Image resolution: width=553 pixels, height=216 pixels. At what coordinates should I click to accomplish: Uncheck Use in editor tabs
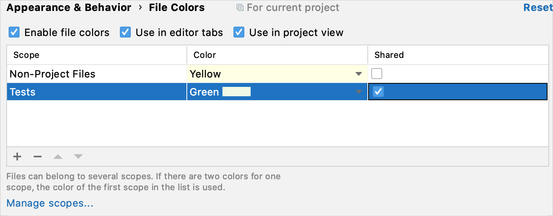(x=125, y=32)
